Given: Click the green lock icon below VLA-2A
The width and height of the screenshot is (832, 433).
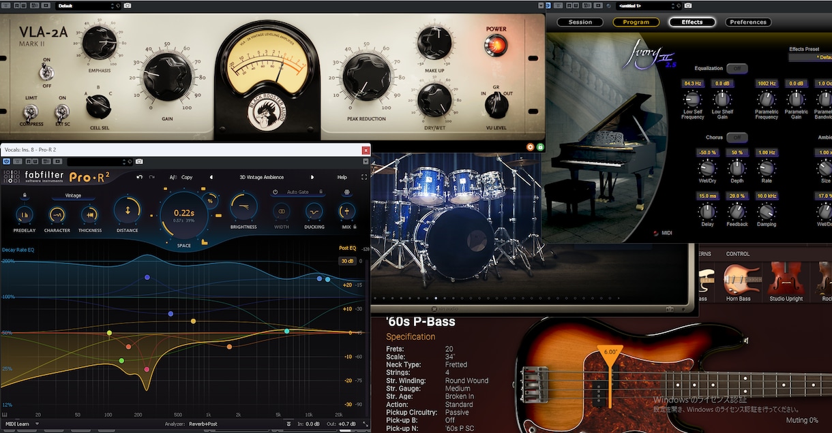Looking at the screenshot, I should pyautogui.click(x=540, y=146).
